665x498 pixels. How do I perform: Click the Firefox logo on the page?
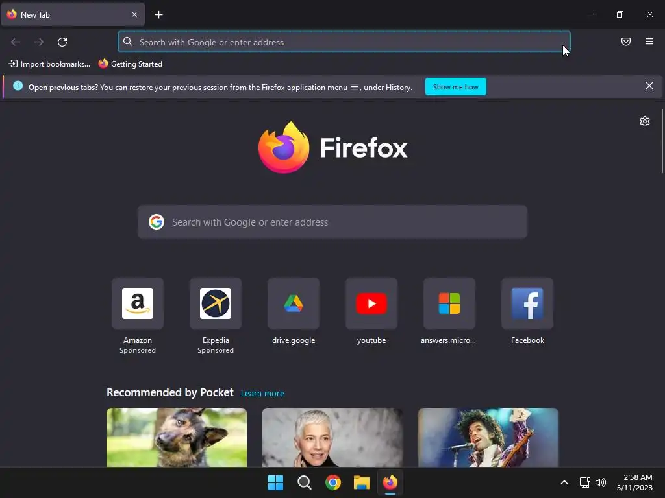[332, 147]
